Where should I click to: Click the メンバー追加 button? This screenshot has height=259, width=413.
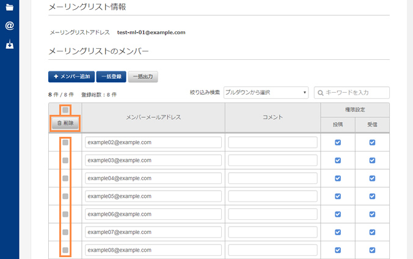70,77
